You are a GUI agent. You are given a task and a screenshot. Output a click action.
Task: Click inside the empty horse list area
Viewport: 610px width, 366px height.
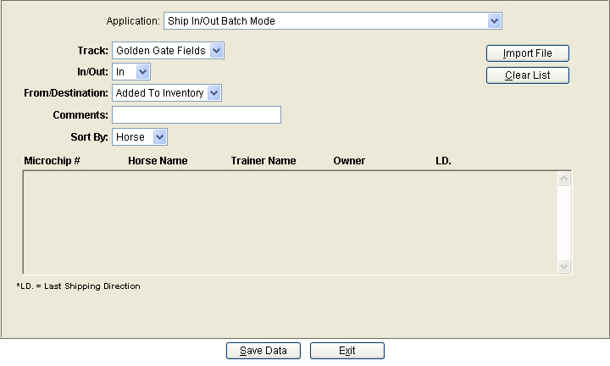click(291, 223)
